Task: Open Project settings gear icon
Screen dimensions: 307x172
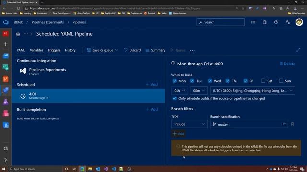Action: tap(5, 149)
